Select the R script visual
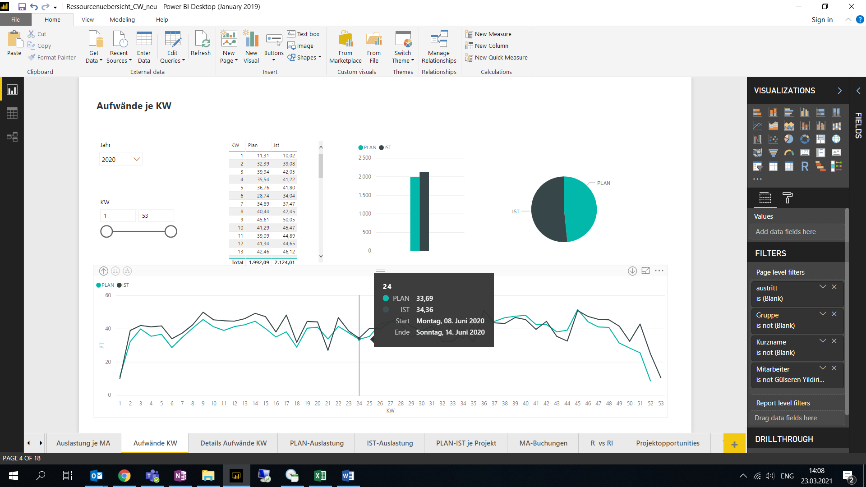The image size is (866, 487). point(805,166)
